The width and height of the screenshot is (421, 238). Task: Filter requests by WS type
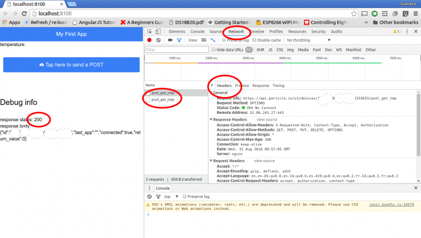coord(339,50)
